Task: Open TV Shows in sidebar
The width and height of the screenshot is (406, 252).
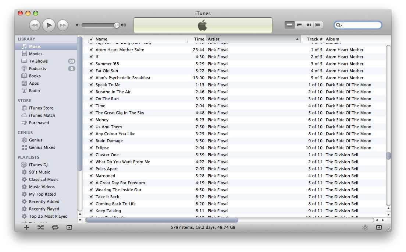Action: (46, 61)
